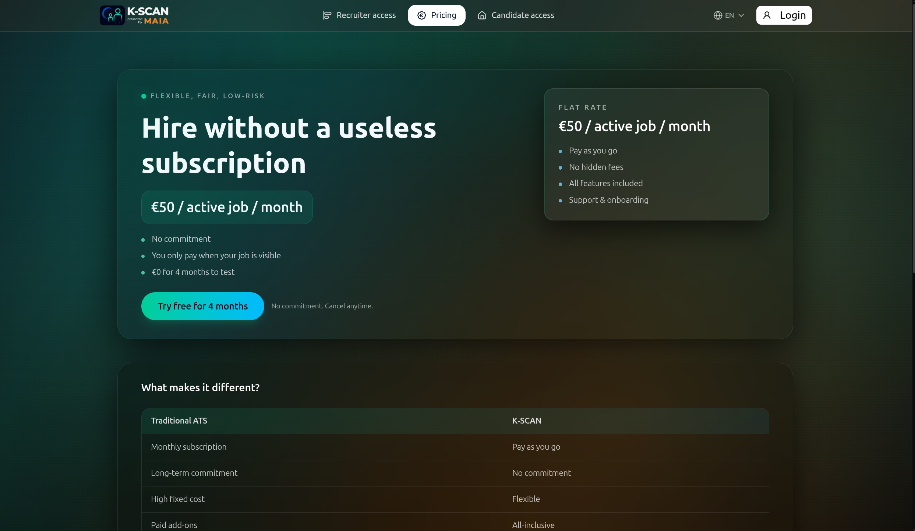The height and width of the screenshot is (531, 915).
Task: Click the K-SCAN column header in table
Action: click(x=526, y=421)
